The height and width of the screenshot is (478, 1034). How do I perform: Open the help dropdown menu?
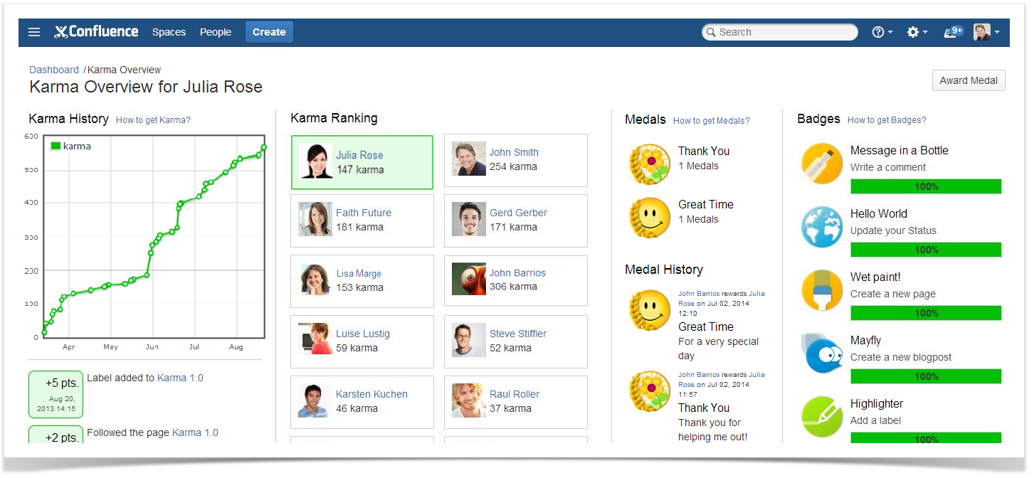(882, 32)
